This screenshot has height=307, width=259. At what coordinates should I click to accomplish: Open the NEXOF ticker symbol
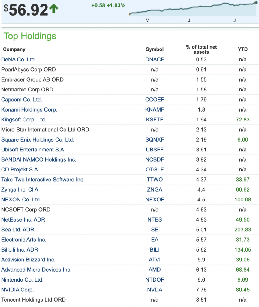(155, 199)
